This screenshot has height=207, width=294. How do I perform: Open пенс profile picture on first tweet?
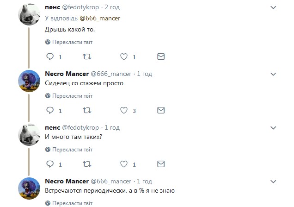pos(29,14)
